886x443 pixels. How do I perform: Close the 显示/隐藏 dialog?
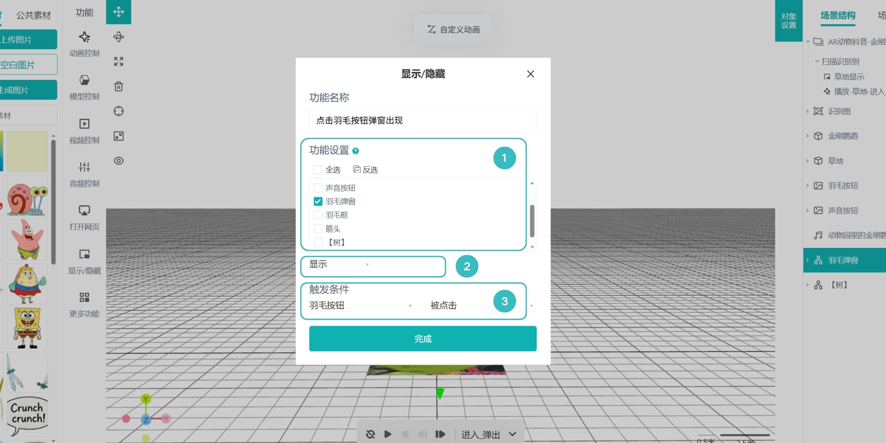(x=530, y=74)
